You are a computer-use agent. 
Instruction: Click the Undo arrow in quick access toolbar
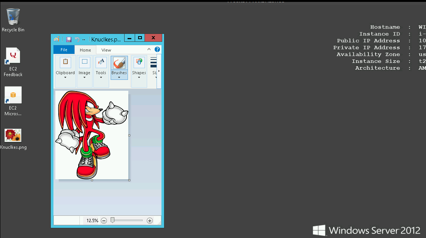(x=77, y=39)
